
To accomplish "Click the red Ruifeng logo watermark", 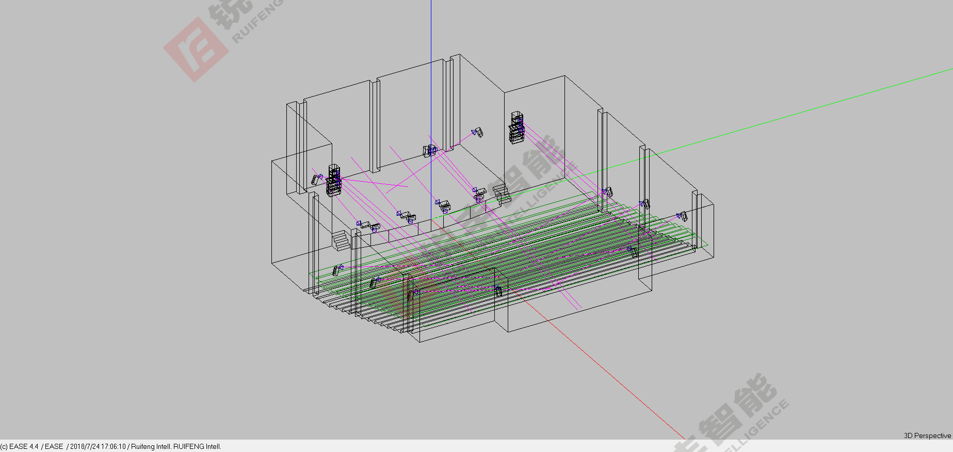I will (x=196, y=50).
